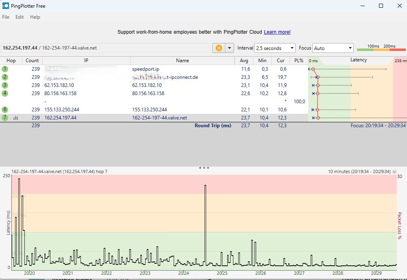Click the PingPlotter app logo icon
The width and height of the screenshot is (407, 280).
tap(5, 6)
